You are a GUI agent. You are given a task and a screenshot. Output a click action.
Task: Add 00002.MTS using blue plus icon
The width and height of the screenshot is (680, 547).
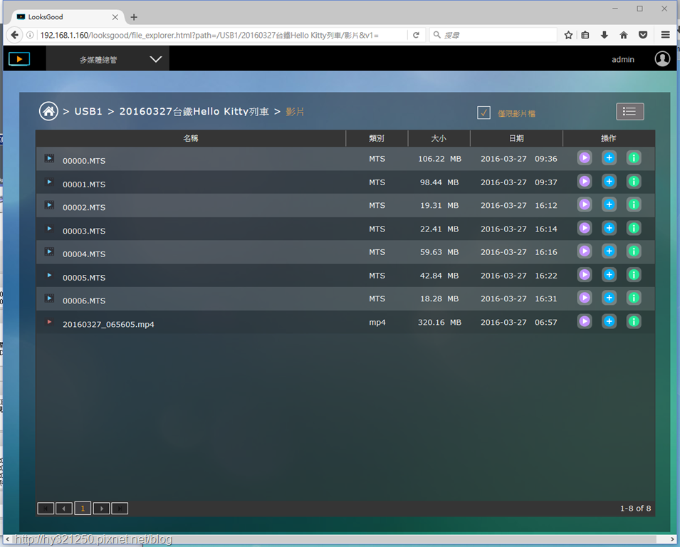click(x=610, y=204)
